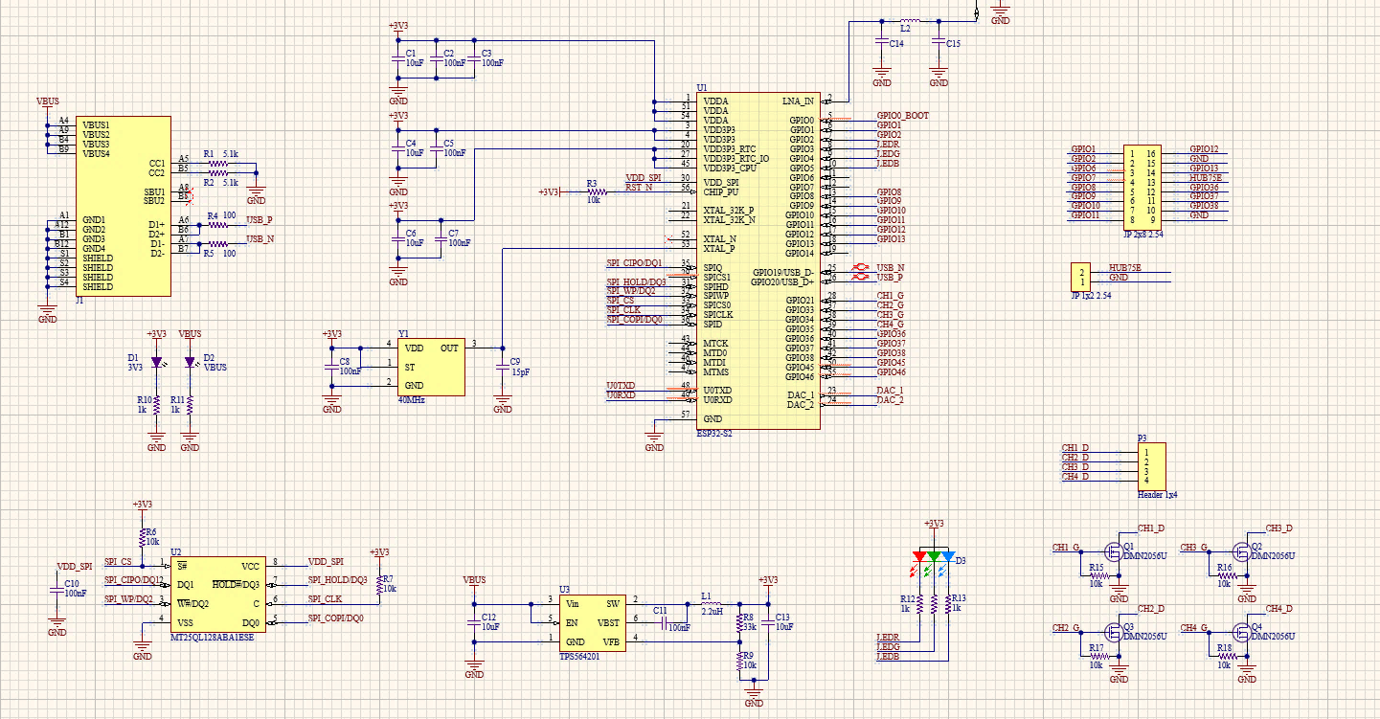
Task: Click the D1 3V3 LED symbol
Action: tap(156, 363)
